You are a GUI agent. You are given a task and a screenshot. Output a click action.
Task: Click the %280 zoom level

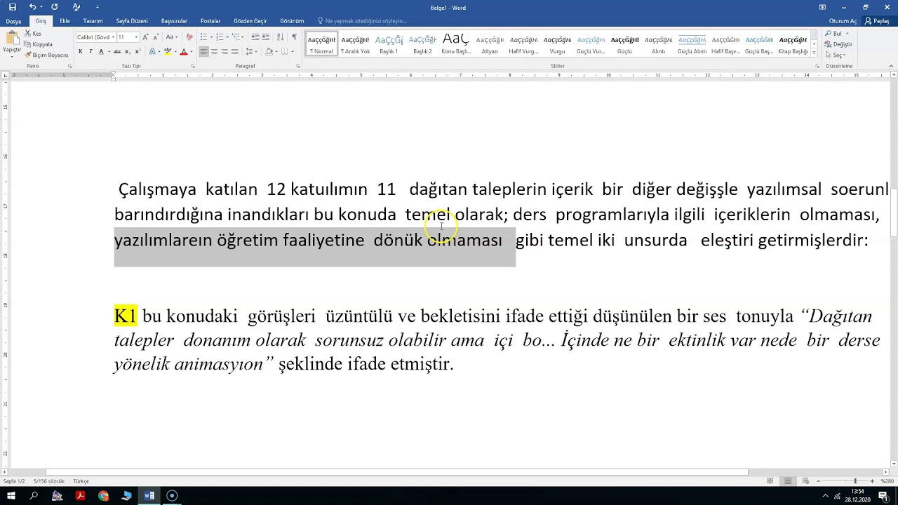pyautogui.click(x=887, y=481)
